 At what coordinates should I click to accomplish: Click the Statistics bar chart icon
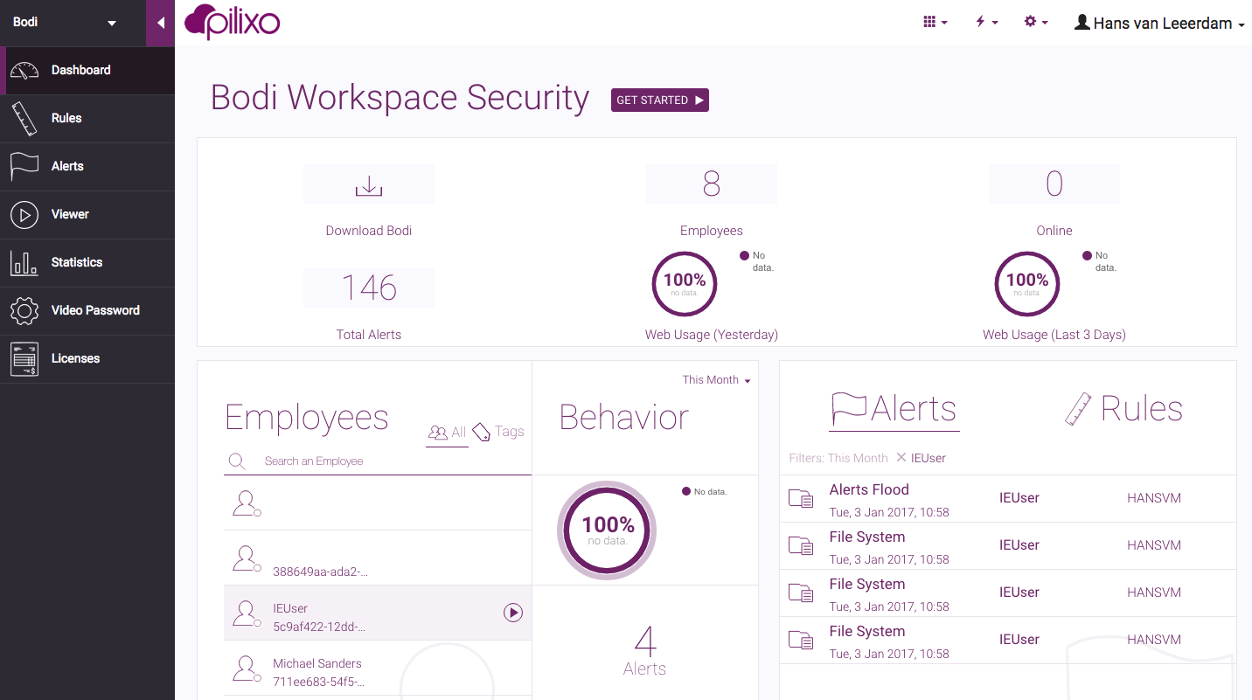pyautogui.click(x=24, y=263)
